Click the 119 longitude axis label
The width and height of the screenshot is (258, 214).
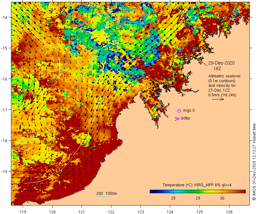pos(23,212)
